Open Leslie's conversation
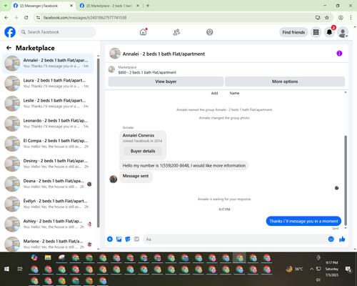357x286 pixels. pos(48,104)
